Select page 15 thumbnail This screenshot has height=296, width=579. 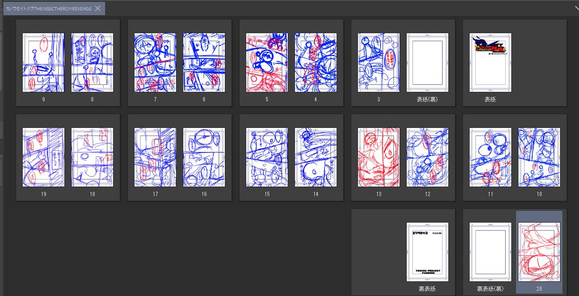click(267, 157)
